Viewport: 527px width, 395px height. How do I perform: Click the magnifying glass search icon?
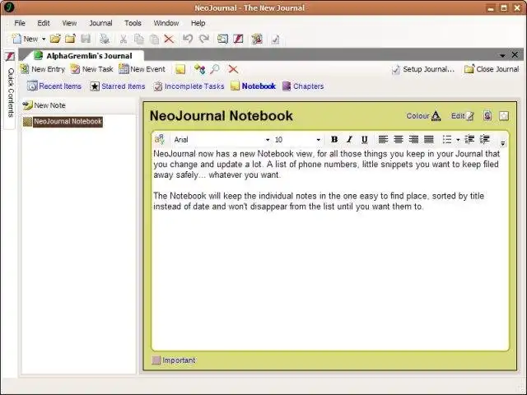[x=214, y=69]
